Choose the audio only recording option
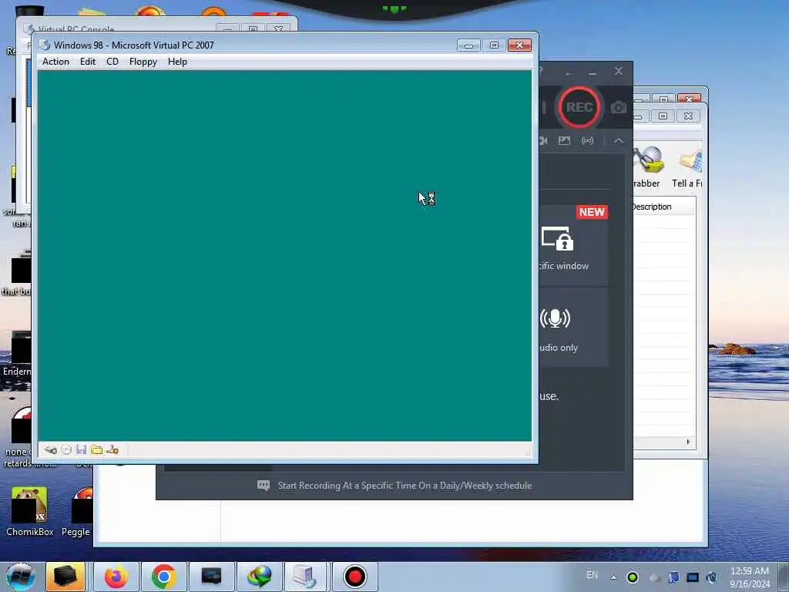 click(573, 327)
